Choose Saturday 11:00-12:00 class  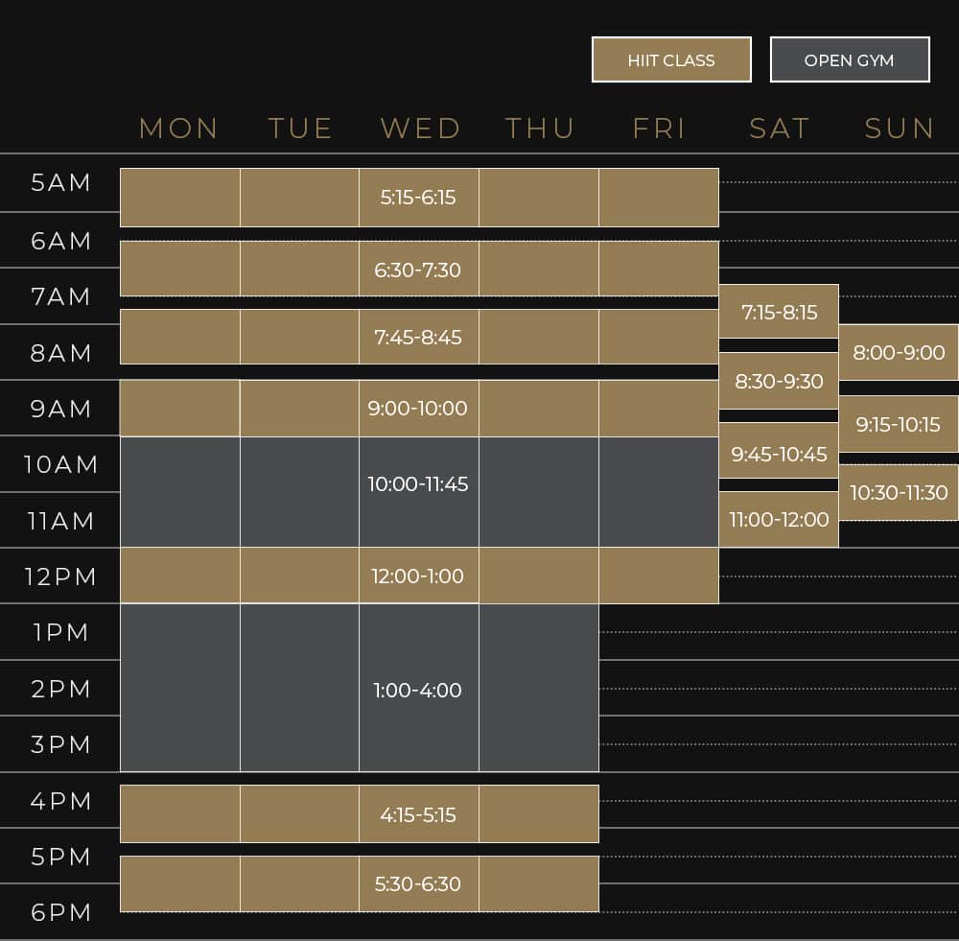pyautogui.click(x=779, y=520)
